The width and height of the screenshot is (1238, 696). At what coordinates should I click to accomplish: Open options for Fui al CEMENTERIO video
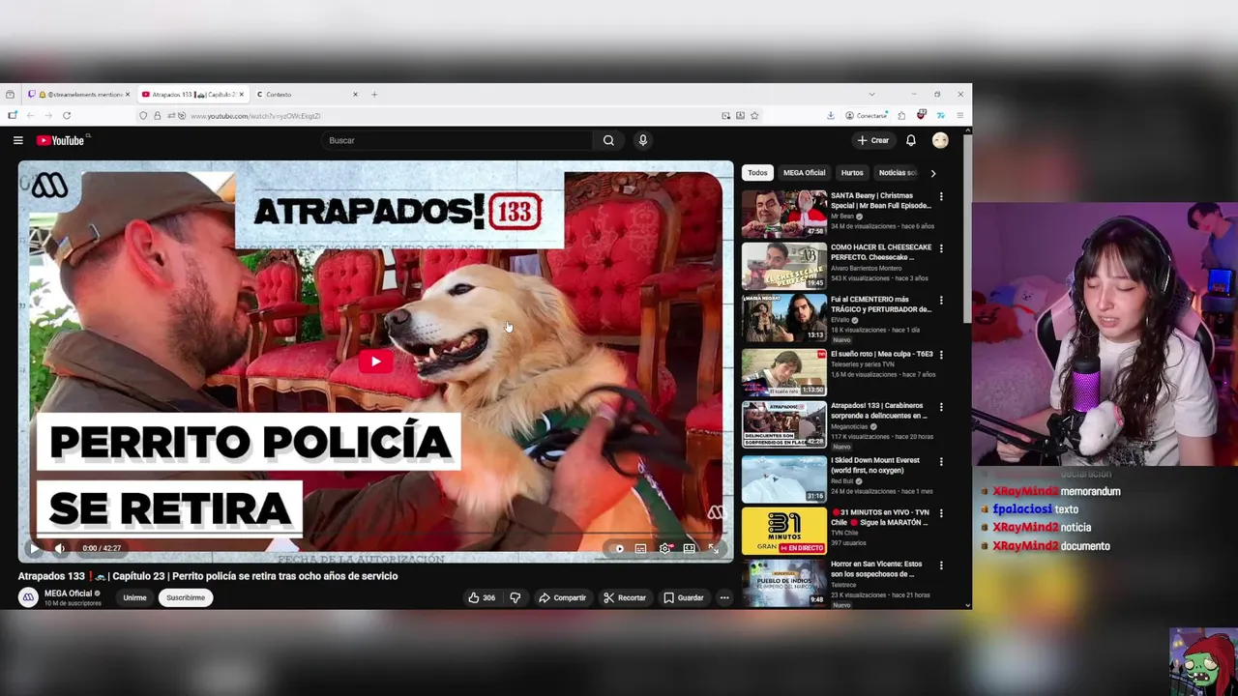point(941,301)
